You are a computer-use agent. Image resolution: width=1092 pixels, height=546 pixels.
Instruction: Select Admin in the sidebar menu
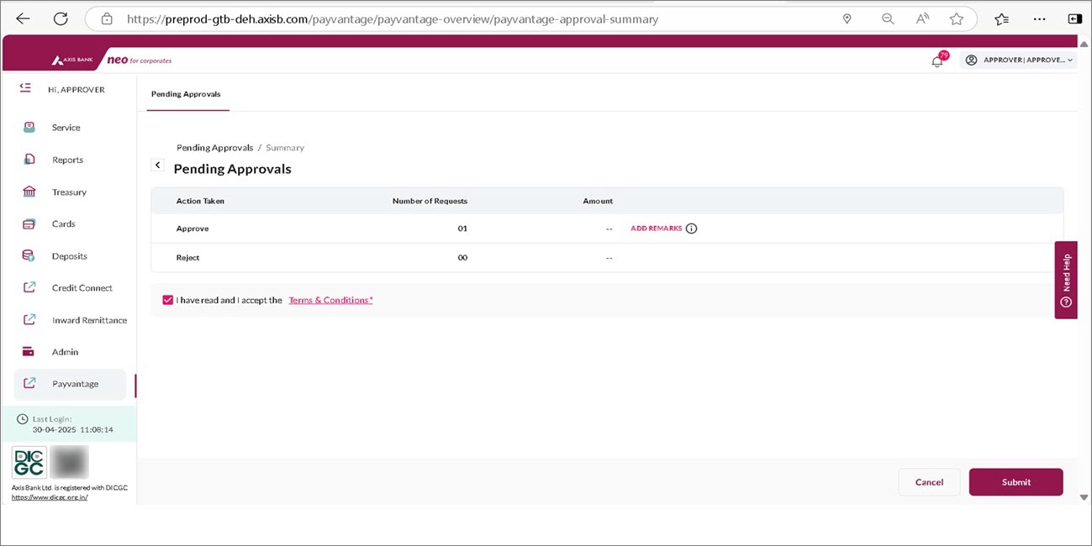click(x=65, y=352)
